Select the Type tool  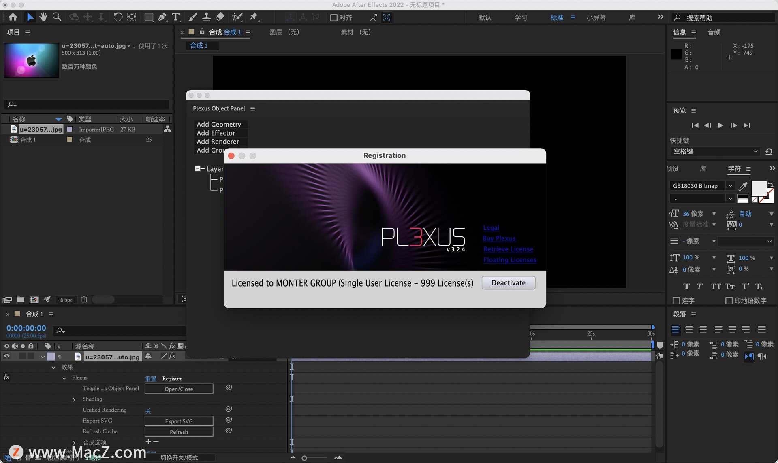click(x=175, y=17)
